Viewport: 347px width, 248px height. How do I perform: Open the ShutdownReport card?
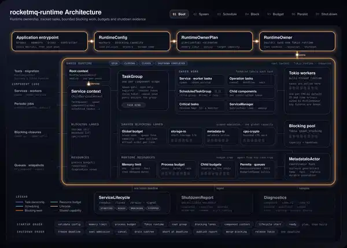[x=215, y=203]
